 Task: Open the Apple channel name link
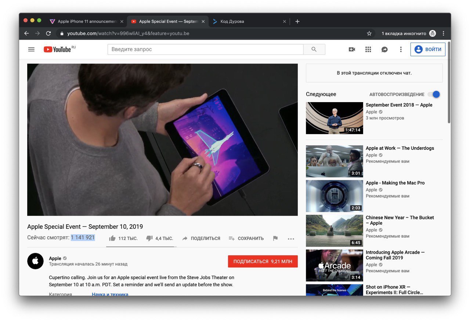pyautogui.click(x=55, y=258)
